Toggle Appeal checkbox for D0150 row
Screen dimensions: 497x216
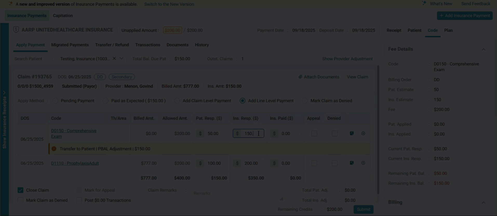[314, 133]
